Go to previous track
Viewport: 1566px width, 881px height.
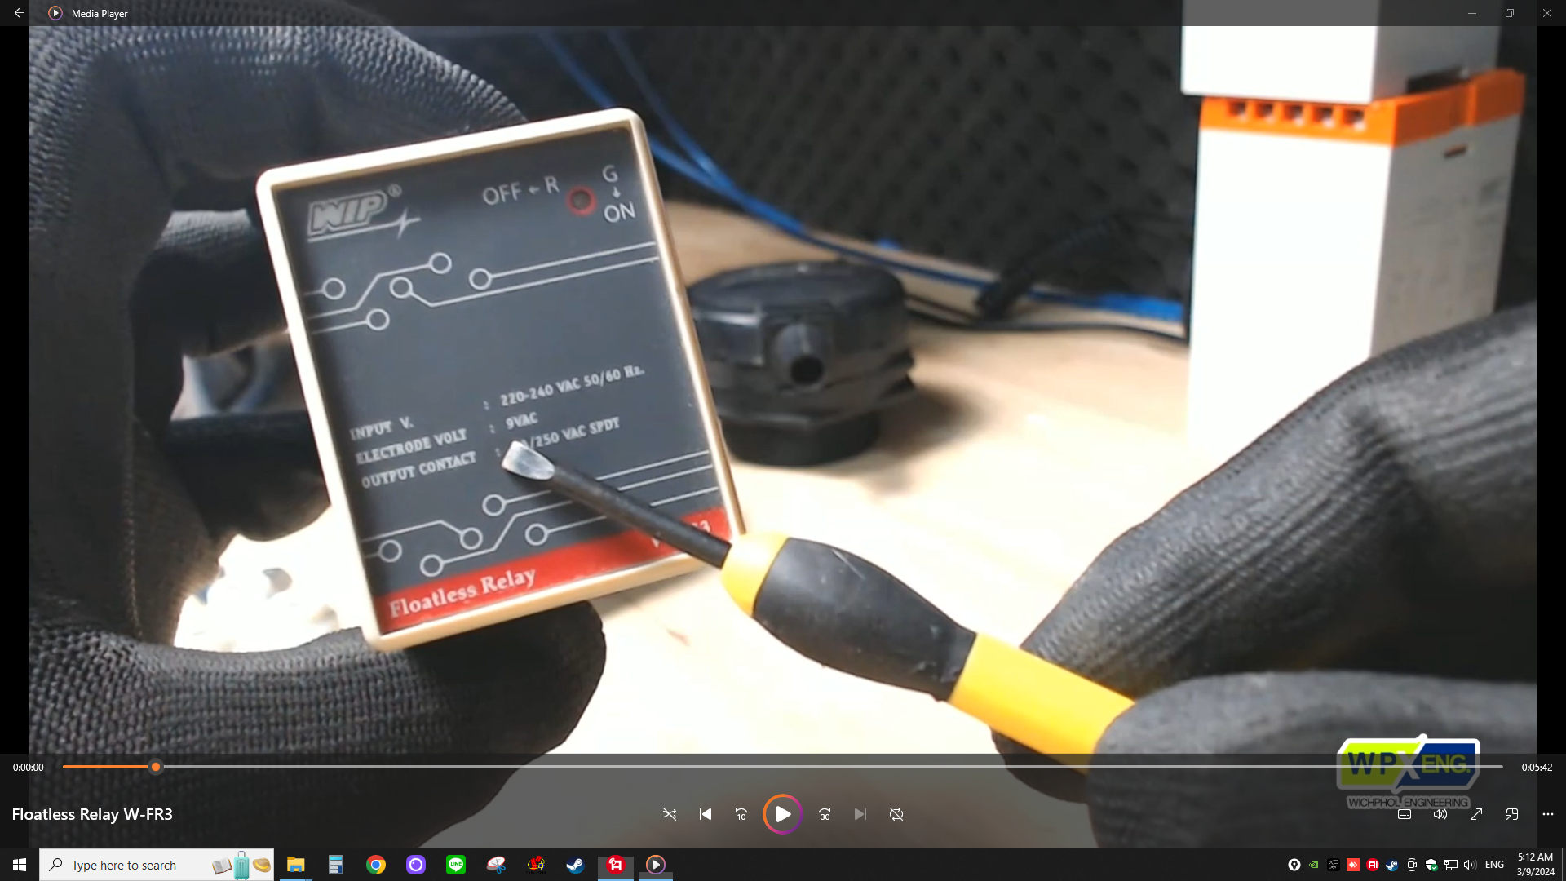click(x=706, y=814)
